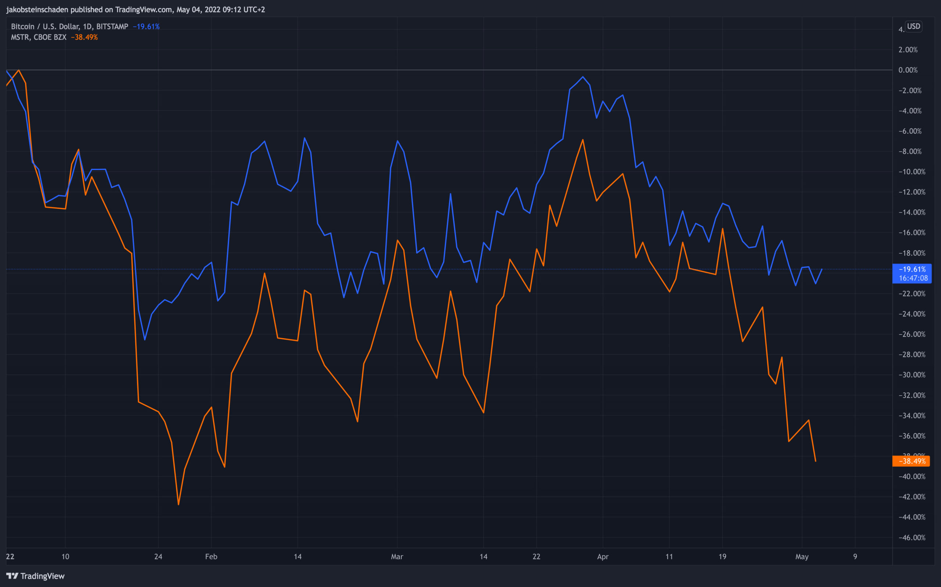Click the MSTR, CBOE BZX legend label
Screen dimensions: 941x587
[x=39, y=37]
